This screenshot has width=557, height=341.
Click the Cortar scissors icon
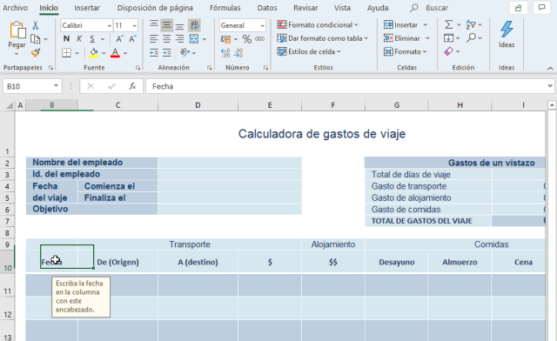point(35,25)
